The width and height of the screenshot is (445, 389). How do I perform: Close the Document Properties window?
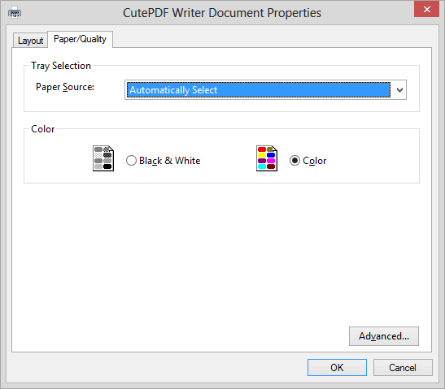(426, 10)
